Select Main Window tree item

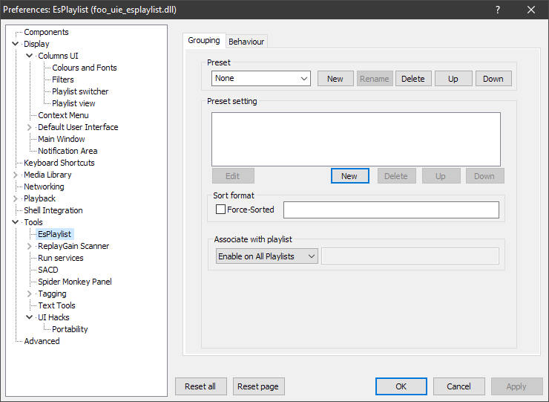62,139
